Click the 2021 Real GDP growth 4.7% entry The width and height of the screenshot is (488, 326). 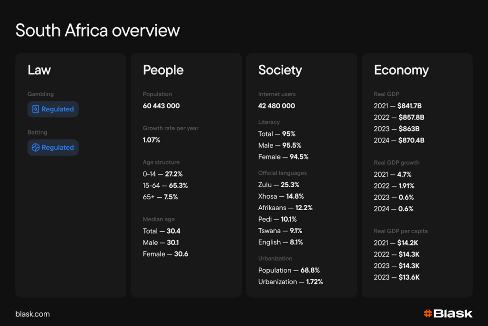coord(393,174)
